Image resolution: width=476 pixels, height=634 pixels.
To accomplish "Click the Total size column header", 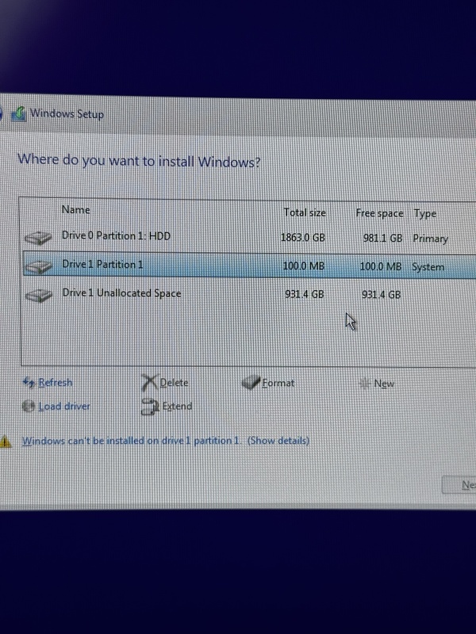I will coord(305,212).
